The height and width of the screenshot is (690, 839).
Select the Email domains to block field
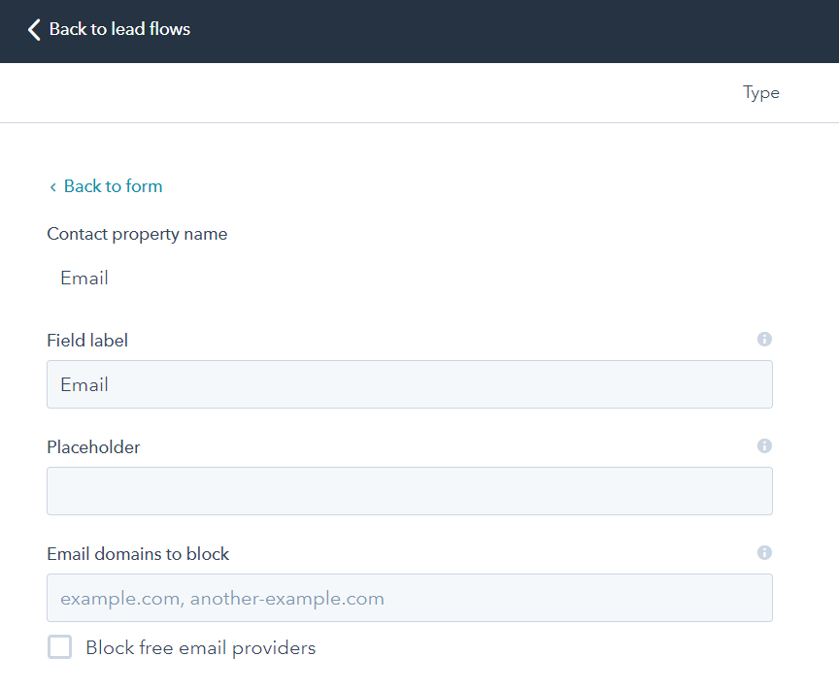pos(409,598)
